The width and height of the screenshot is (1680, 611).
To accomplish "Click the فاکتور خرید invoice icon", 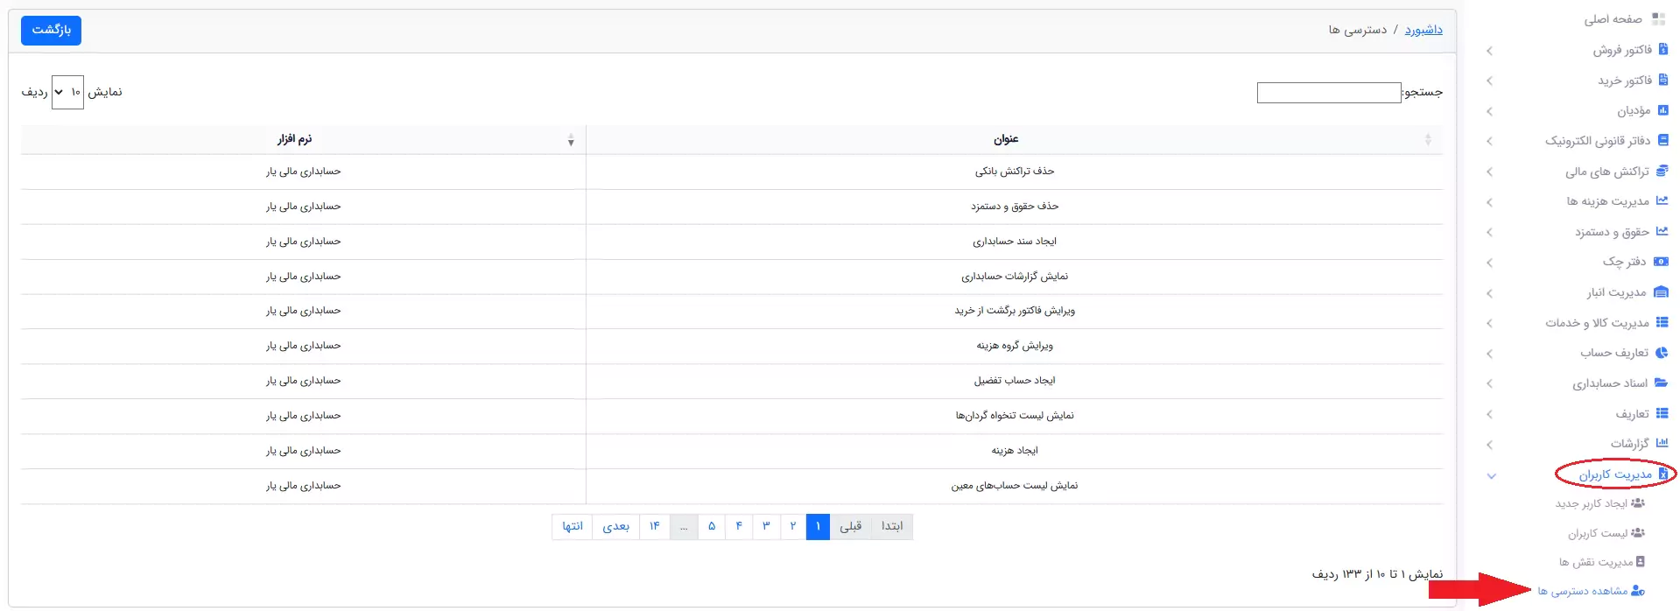I will pos(1663,80).
